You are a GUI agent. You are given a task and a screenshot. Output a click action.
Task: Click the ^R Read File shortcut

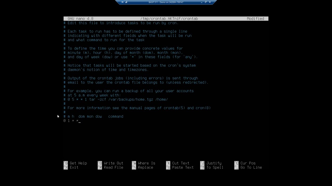110,167
